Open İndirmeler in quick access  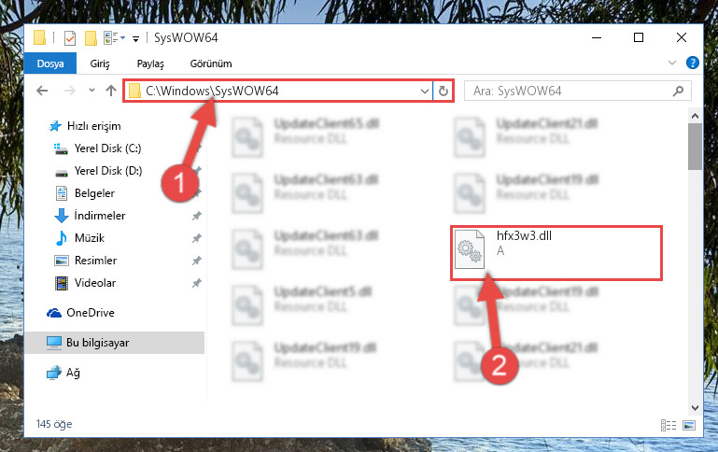click(x=99, y=215)
